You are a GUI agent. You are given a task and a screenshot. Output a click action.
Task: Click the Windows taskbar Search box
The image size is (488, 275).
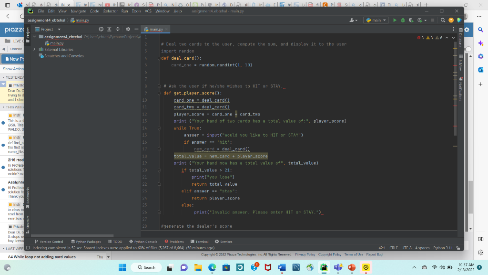146,267
